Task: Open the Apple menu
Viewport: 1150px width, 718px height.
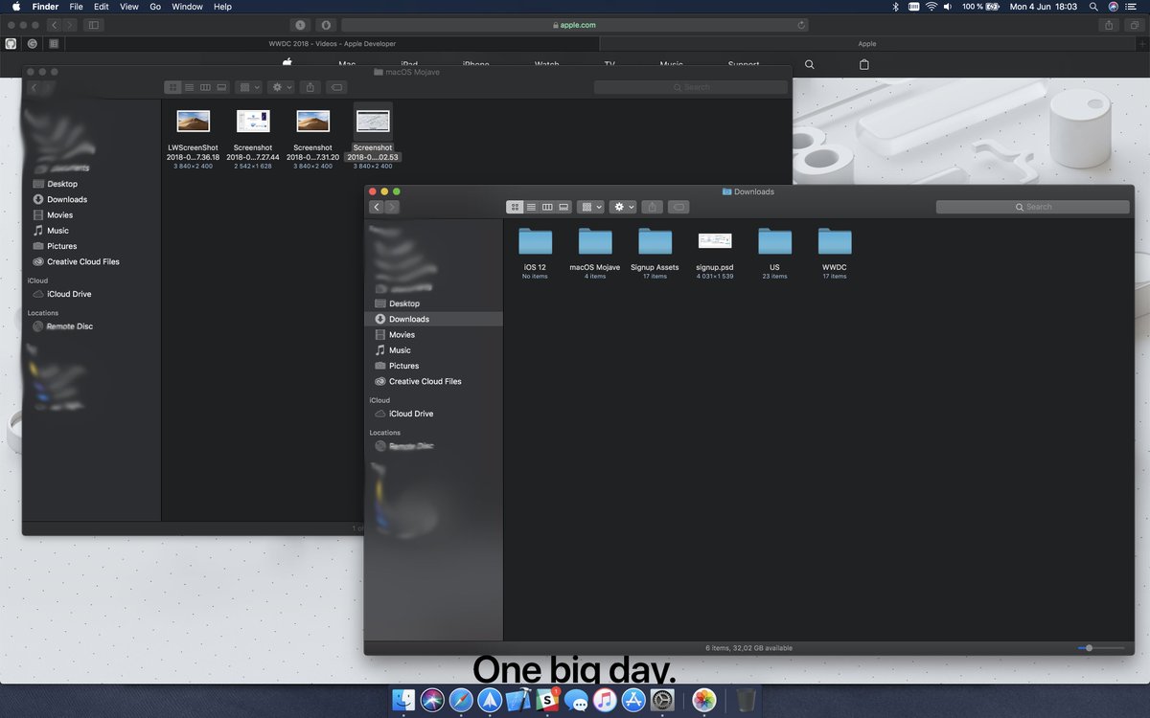Action: [x=16, y=7]
